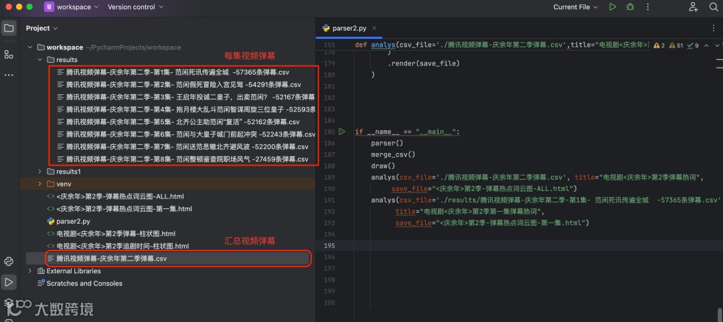
Task: Expand the results1 folder
Action: click(x=40, y=172)
